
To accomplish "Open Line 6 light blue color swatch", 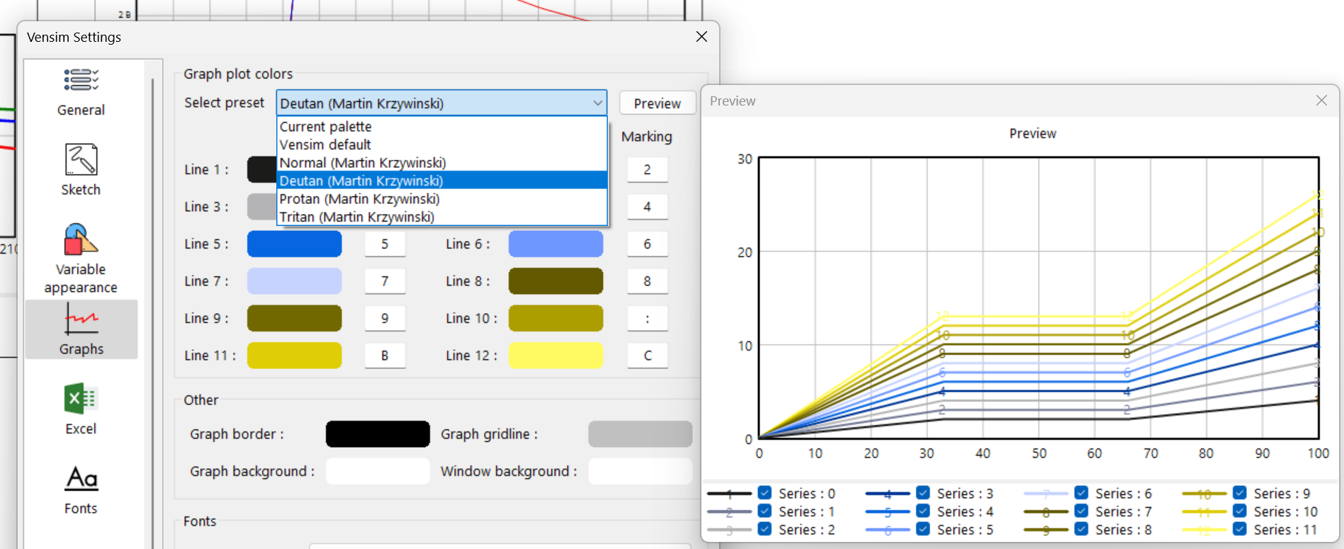I will [x=555, y=244].
